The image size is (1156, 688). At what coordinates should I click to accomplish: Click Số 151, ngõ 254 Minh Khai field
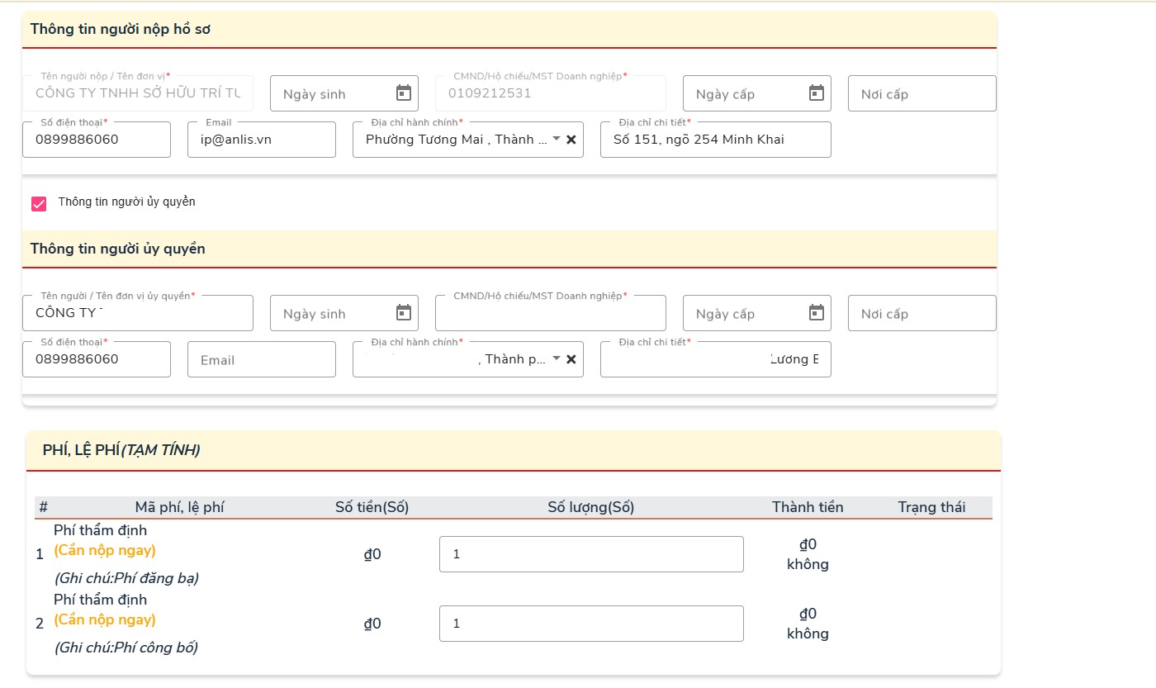(x=715, y=140)
